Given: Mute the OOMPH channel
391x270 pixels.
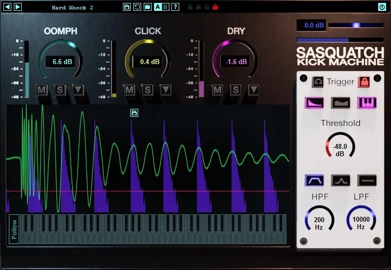Looking at the screenshot, I should tap(42, 90).
